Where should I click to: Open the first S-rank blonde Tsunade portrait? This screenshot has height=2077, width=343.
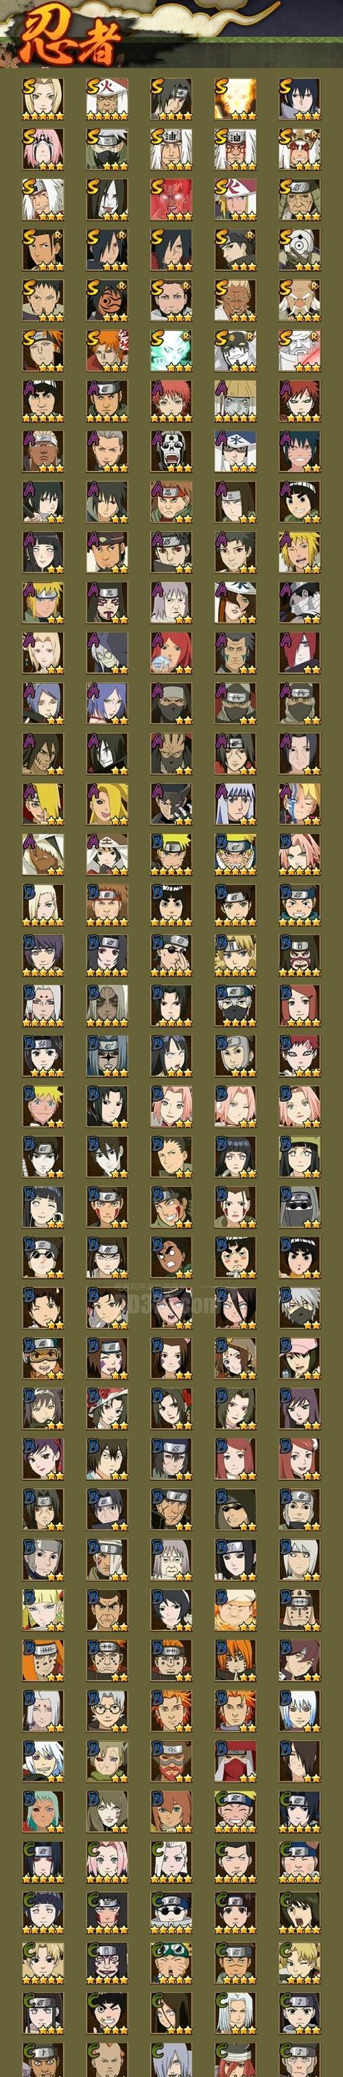(x=43, y=98)
